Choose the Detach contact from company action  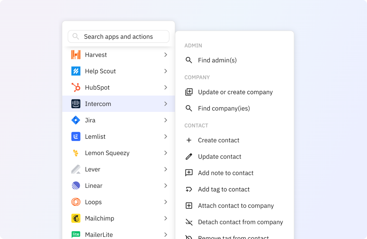tap(235, 222)
